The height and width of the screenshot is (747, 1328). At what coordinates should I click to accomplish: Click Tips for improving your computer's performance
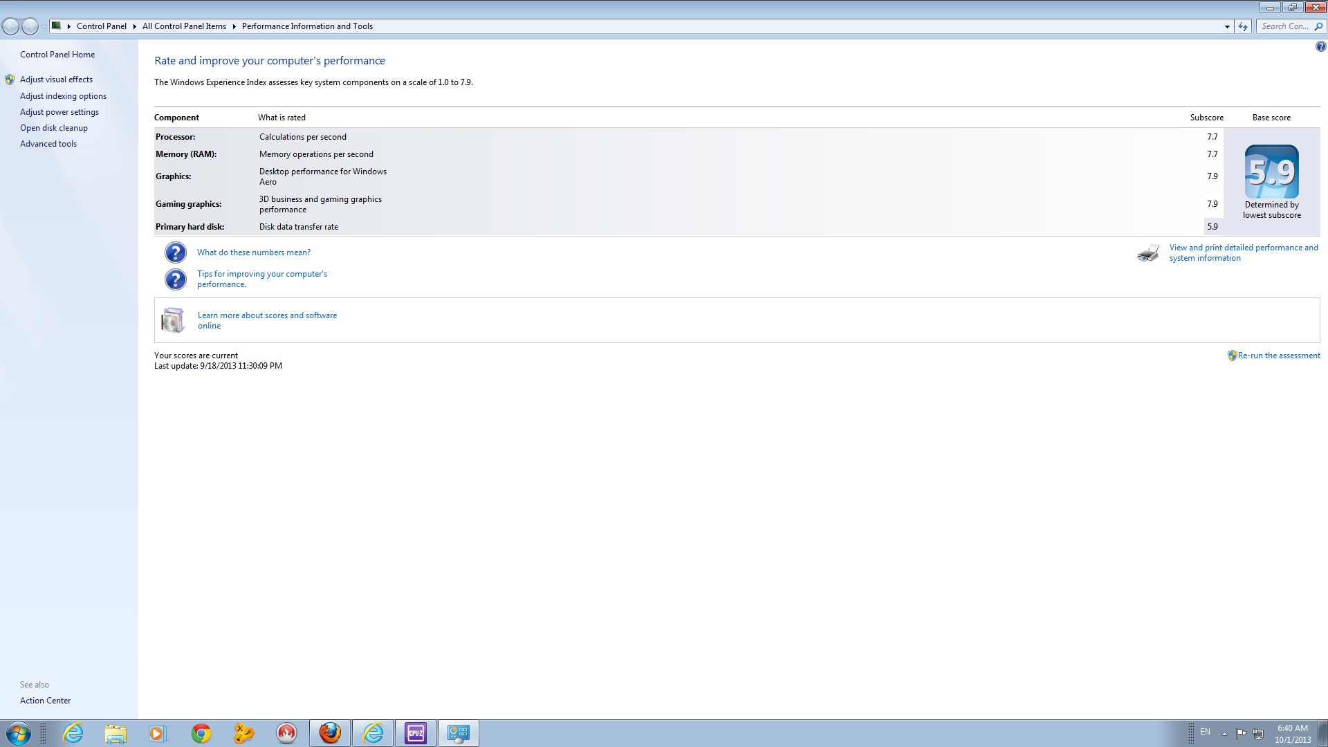(x=261, y=278)
